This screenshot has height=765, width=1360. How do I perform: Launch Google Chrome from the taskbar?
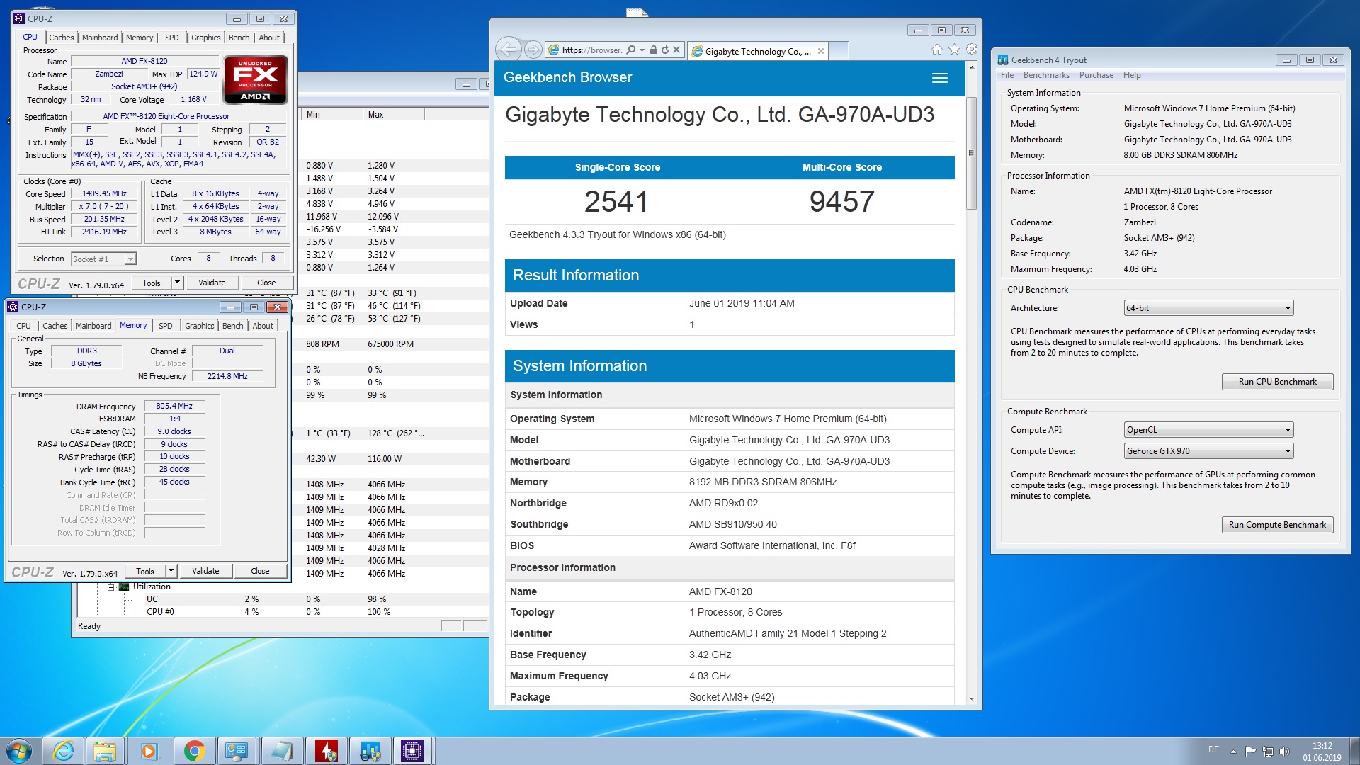pos(193,751)
